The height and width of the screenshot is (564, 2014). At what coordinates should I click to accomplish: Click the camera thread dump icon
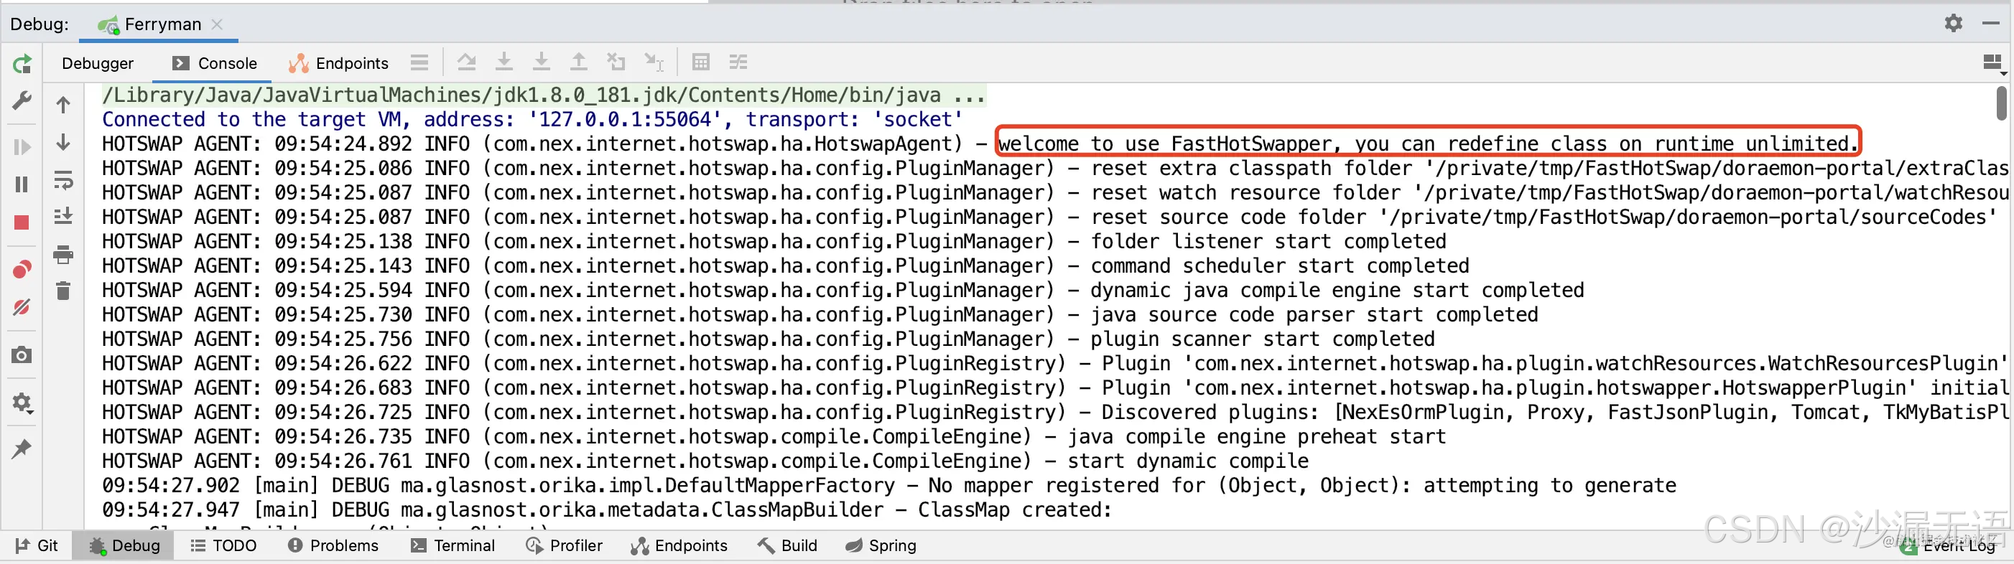tap(22, 355)
